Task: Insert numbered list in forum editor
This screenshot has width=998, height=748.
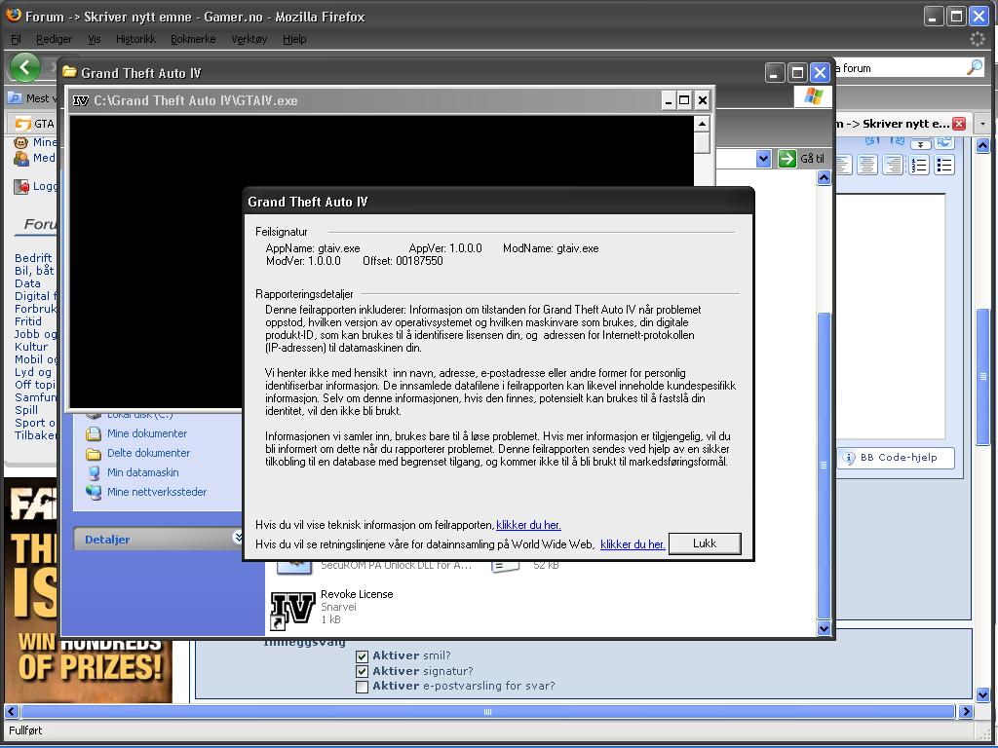Action: click(919, 166)
